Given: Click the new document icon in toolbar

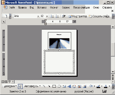Looking at the screenshot, I should [x=6, y=16].
